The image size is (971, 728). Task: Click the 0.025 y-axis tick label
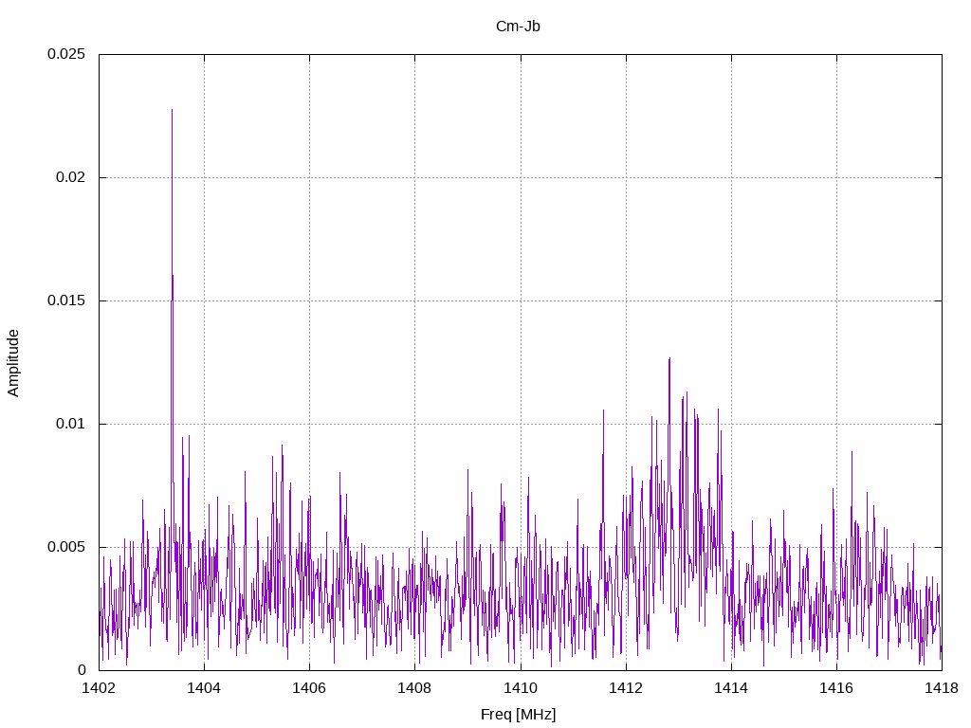pos(66,54)
